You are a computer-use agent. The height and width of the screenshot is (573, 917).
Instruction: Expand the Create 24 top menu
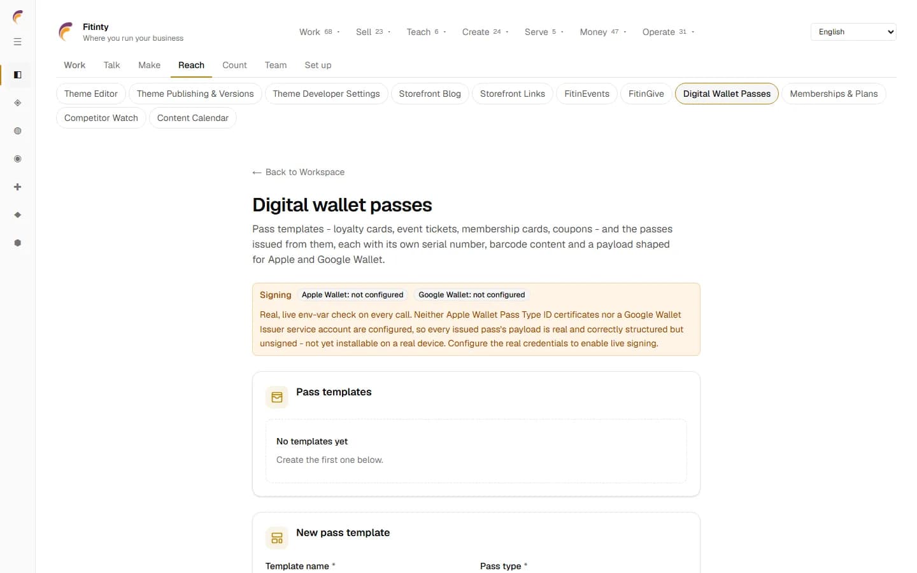(485, 32)
